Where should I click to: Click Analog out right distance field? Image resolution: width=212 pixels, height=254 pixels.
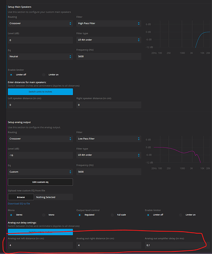tap(109, 245)
